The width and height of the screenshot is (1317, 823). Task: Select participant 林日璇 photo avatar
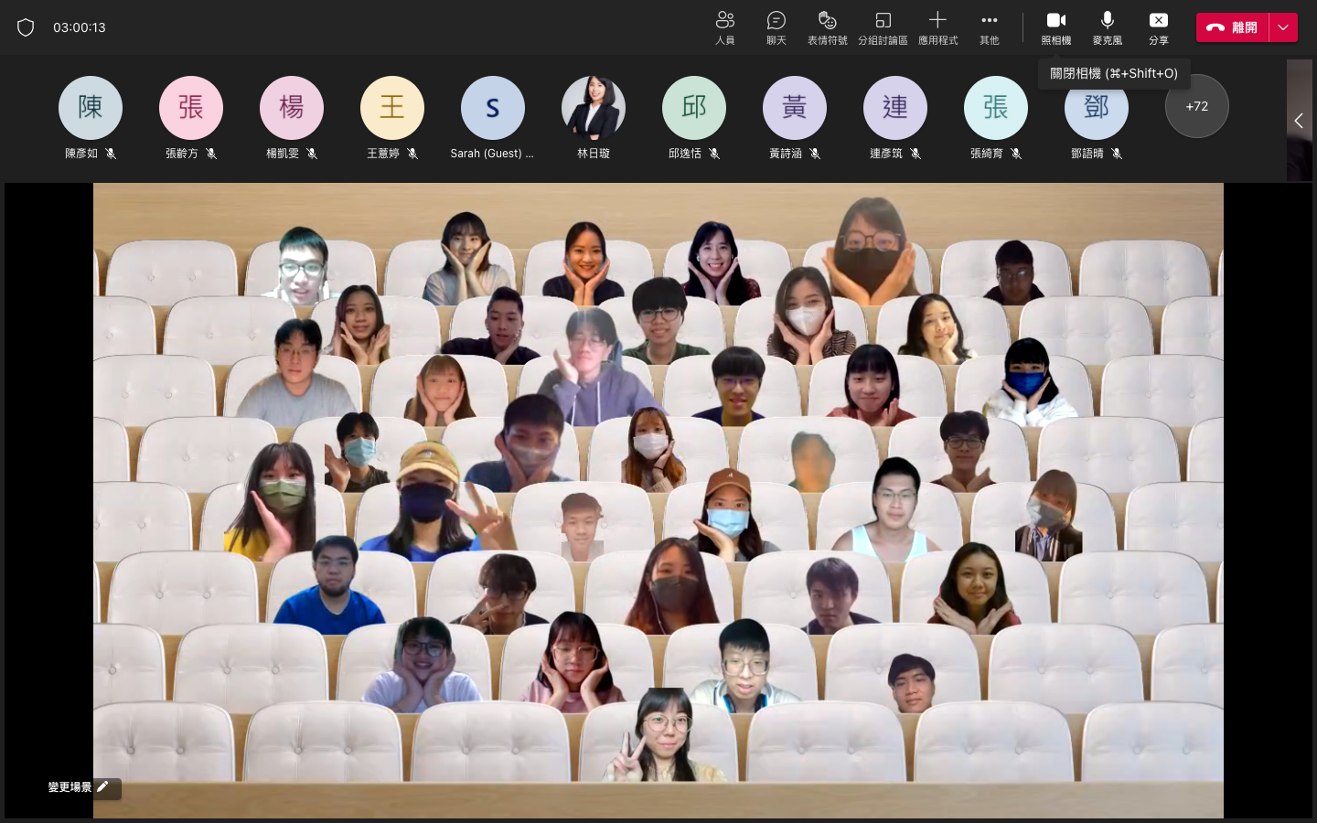click(x=594, y=108)
